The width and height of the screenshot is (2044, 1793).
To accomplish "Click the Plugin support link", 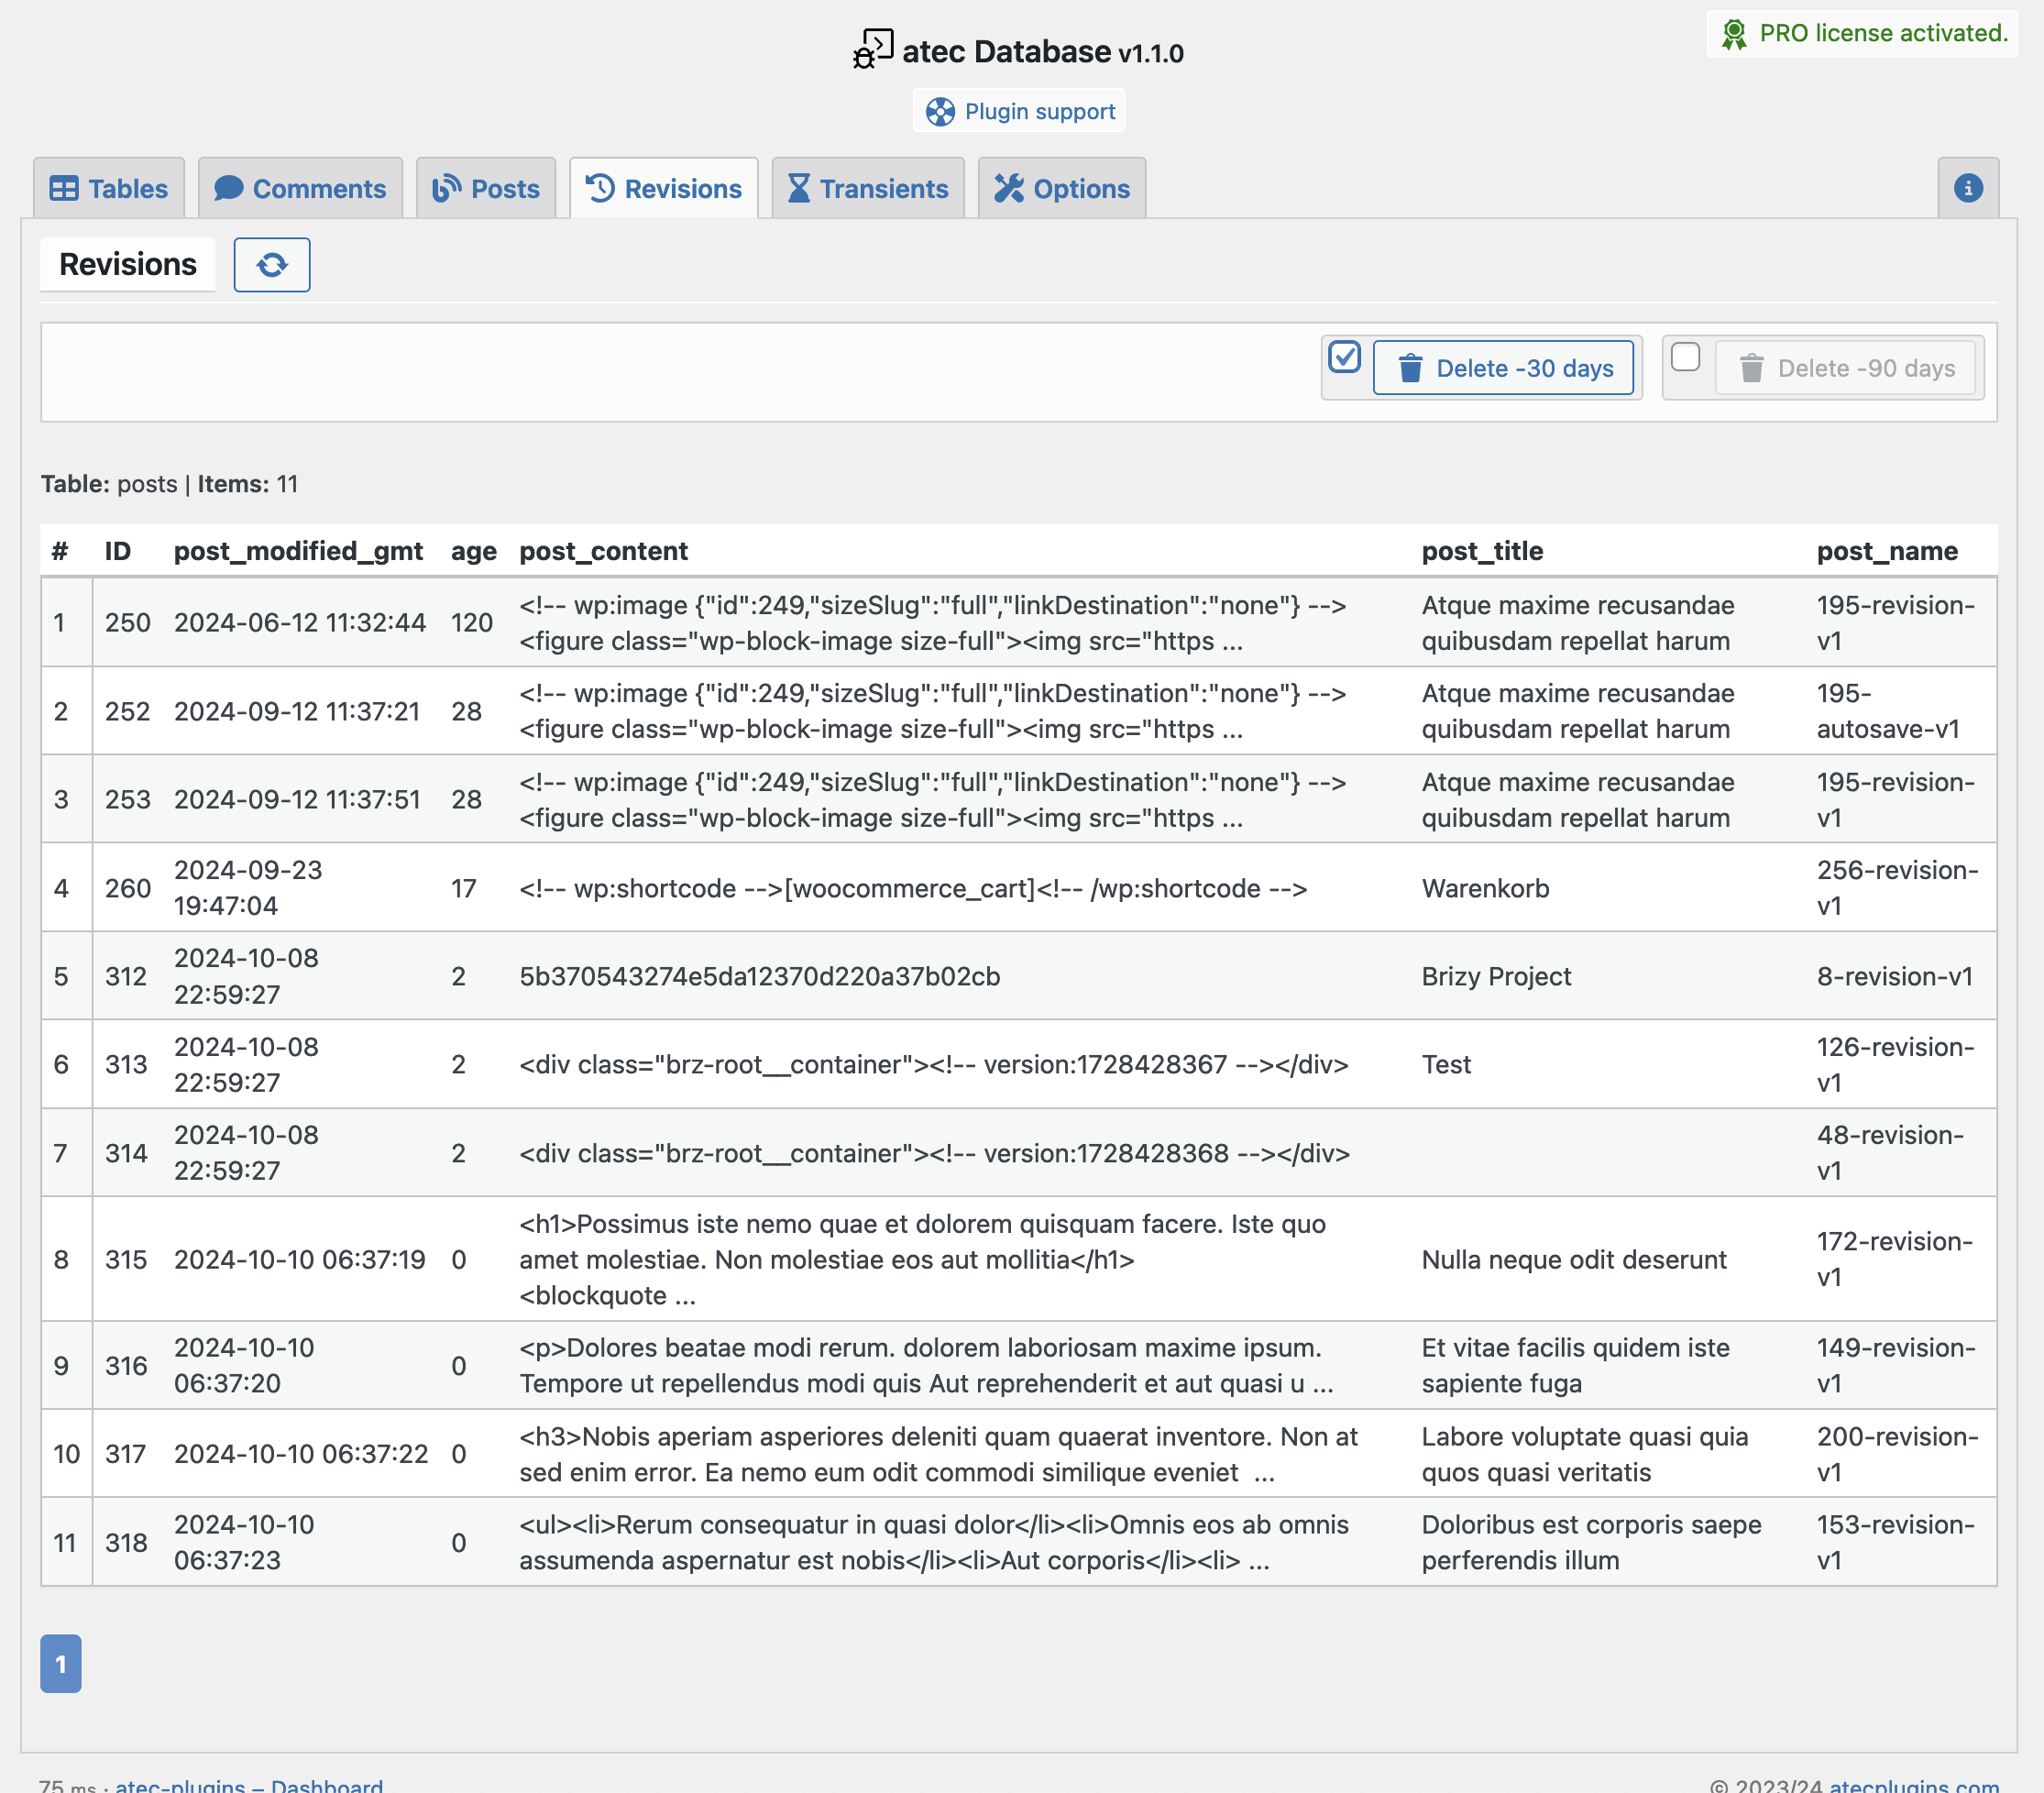I will coord(1019,111).
